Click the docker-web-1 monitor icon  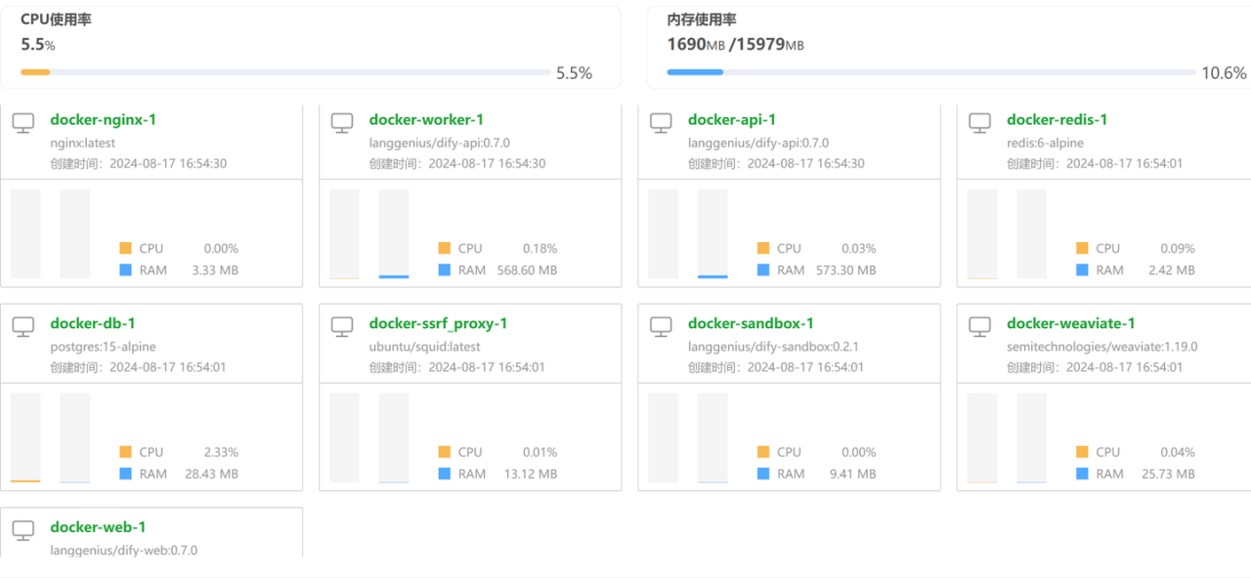coord(23,531)
